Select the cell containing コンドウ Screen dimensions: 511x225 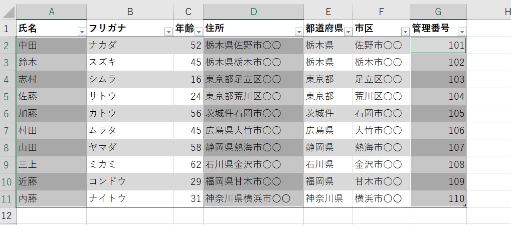130,181
